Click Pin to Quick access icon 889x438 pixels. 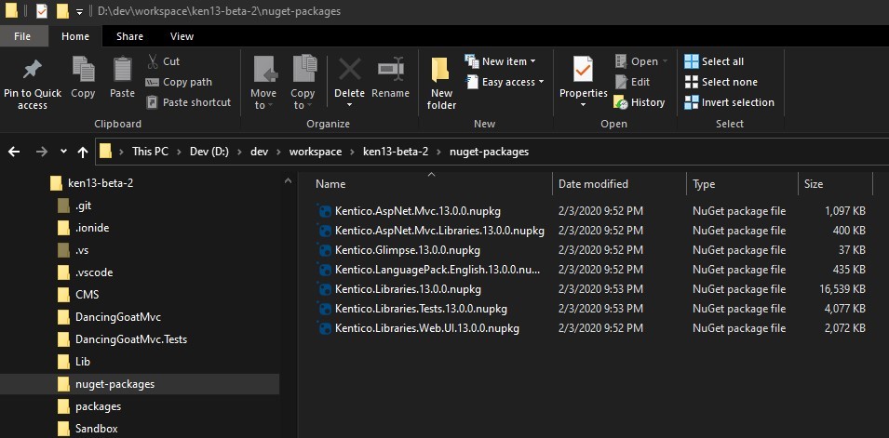coord(32,71)
